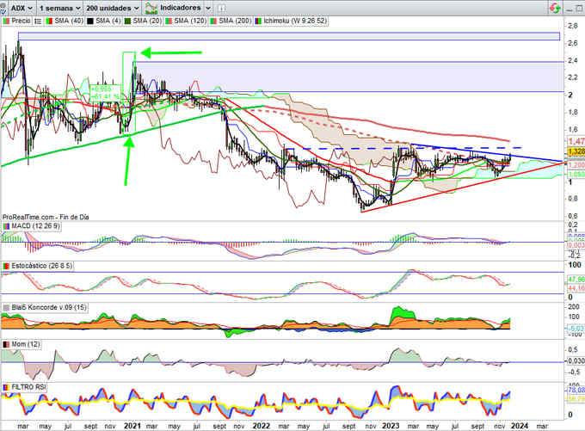Select the SMA (40) indicator label
Screen dimensions: 585x431
click(x=69, y=21)
